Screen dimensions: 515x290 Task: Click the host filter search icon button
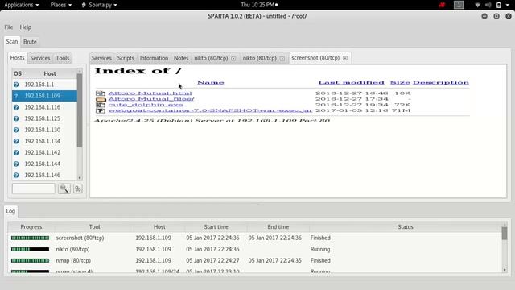(x=64, y=188)
